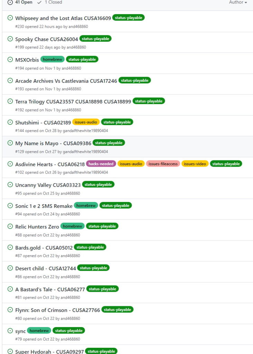The width and height of the screenshot is (253, 354).
Task: Open issue Uncanny Valley CUSA03323
Action: 48,185
